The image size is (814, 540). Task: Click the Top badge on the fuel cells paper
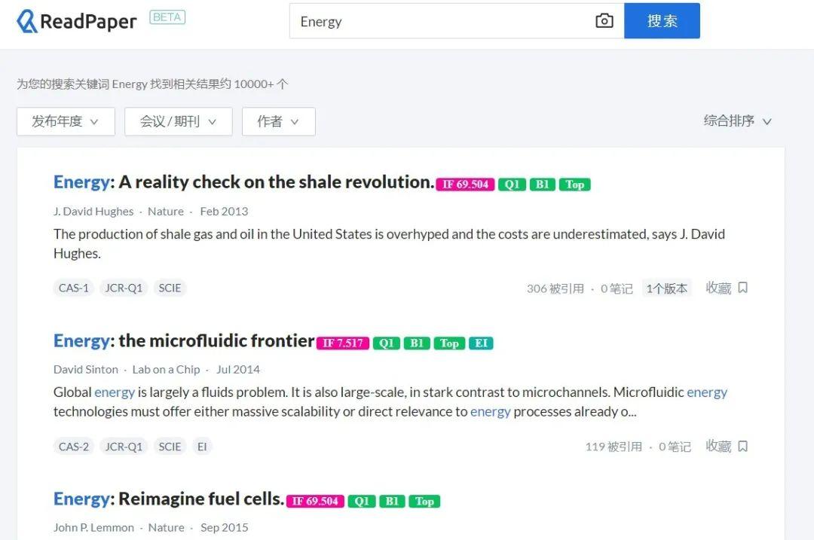[x=424, y=501]
